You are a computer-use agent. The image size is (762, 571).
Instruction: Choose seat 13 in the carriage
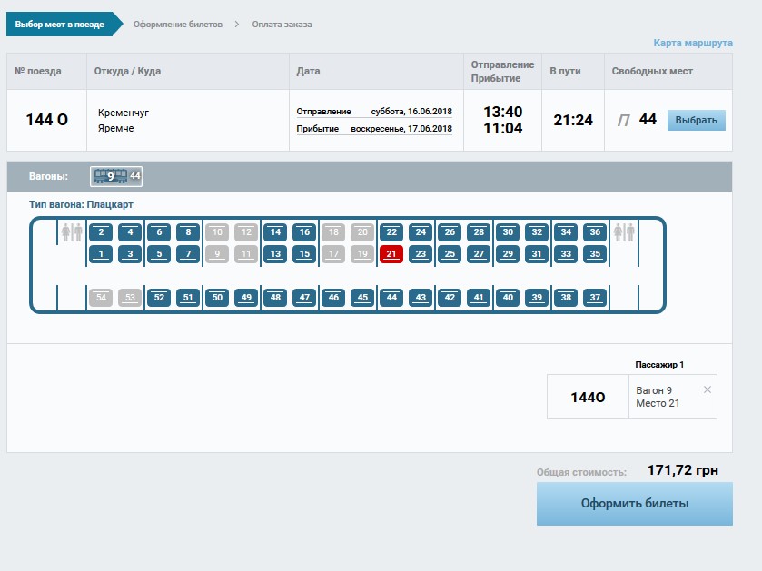coord(274,254)
